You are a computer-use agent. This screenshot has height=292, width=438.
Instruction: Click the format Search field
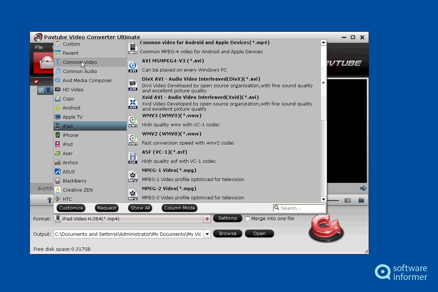tap(299, 208)
